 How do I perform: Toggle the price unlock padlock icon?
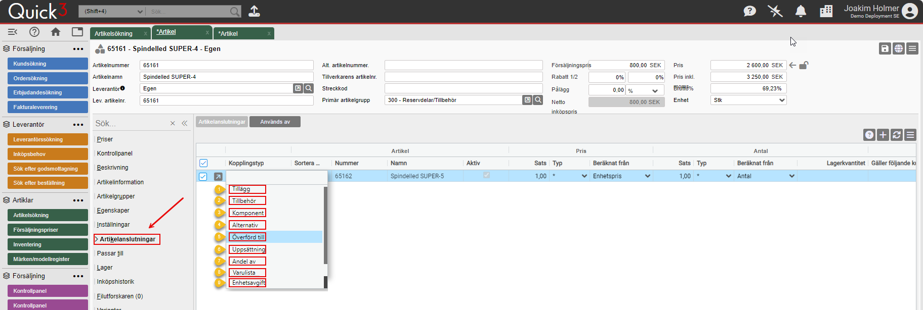[804, 65]
